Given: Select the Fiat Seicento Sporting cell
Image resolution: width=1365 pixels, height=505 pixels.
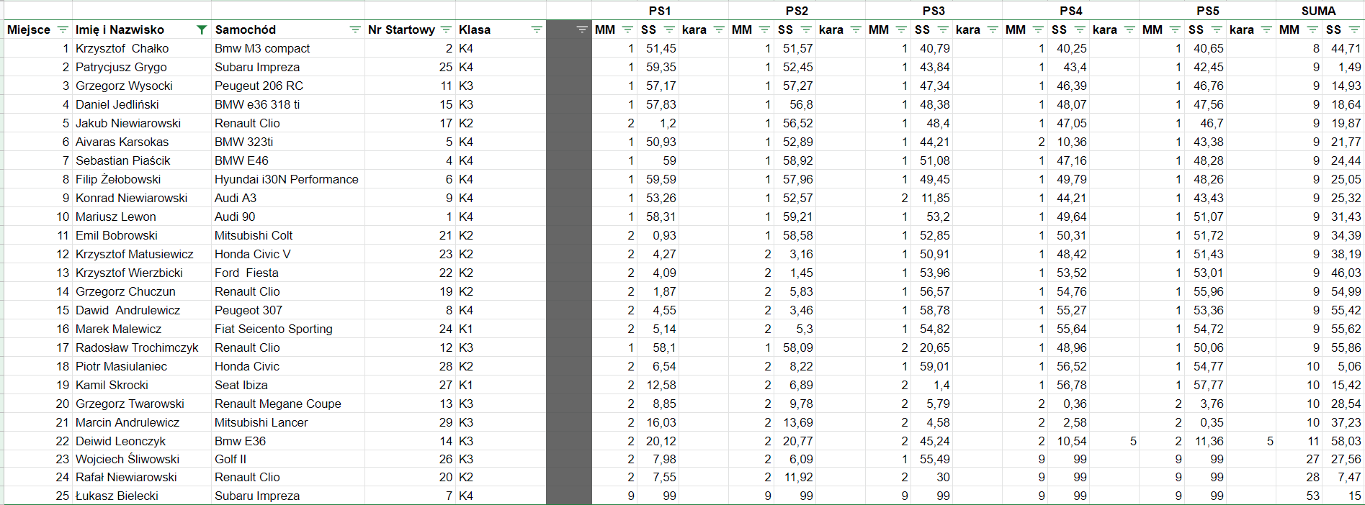Looking at the screenshot, I should [x=274, y=329].
